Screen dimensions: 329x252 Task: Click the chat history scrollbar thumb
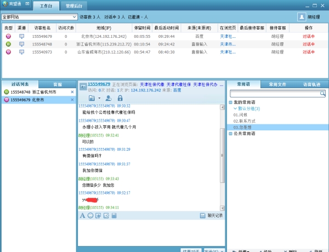tap(222, 156)
